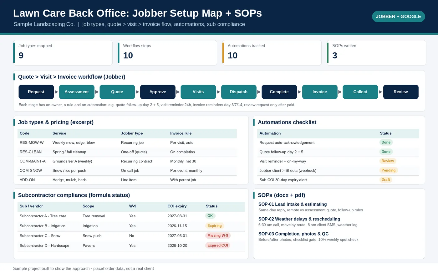Click Review badge for Visit reminder + on-my-way
Image resolution: width=438 pixels, height=274 pixels.
click(x=388, y=161)
